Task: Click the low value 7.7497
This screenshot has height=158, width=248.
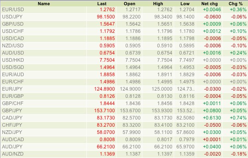Action: pyautogui.click(x=187, y=60)
